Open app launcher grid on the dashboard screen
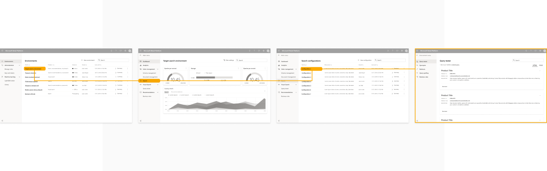The image size is (547, 171). click(x=140, y=51)
